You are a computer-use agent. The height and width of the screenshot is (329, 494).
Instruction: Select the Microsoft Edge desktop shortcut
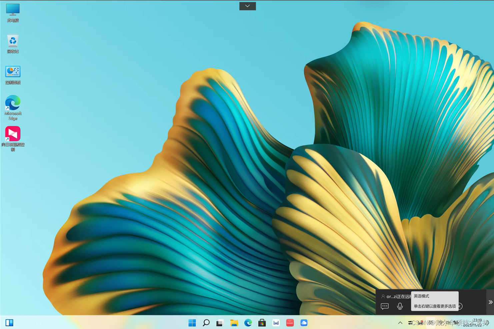coord(13,108)
